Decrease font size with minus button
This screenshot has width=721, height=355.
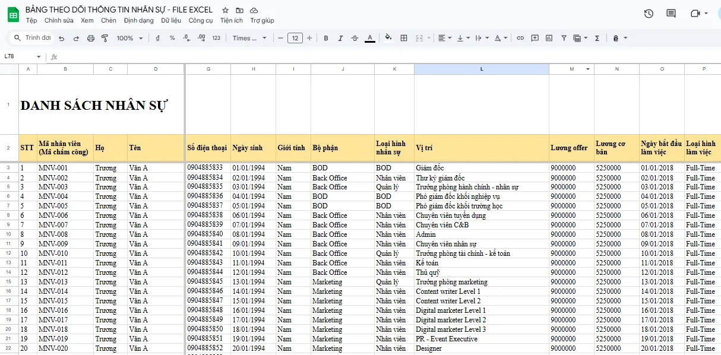pos(280,38)
